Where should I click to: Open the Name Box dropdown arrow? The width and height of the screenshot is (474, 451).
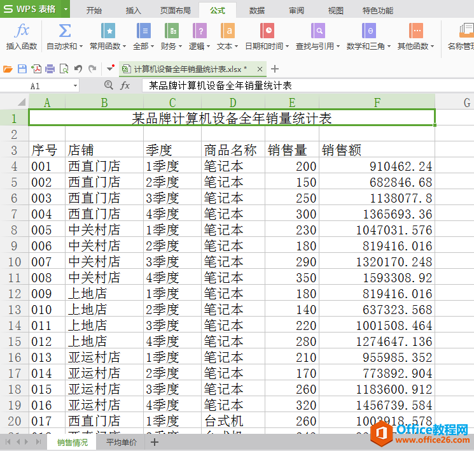pyautogui.click(x=75, y=86)
